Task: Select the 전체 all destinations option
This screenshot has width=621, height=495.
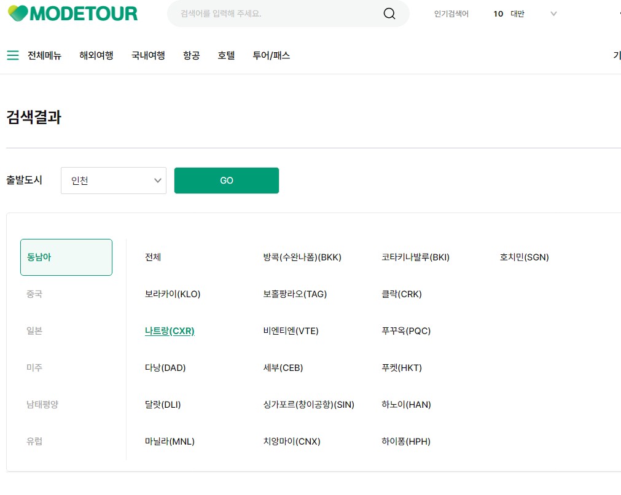Action: (152, 257)
